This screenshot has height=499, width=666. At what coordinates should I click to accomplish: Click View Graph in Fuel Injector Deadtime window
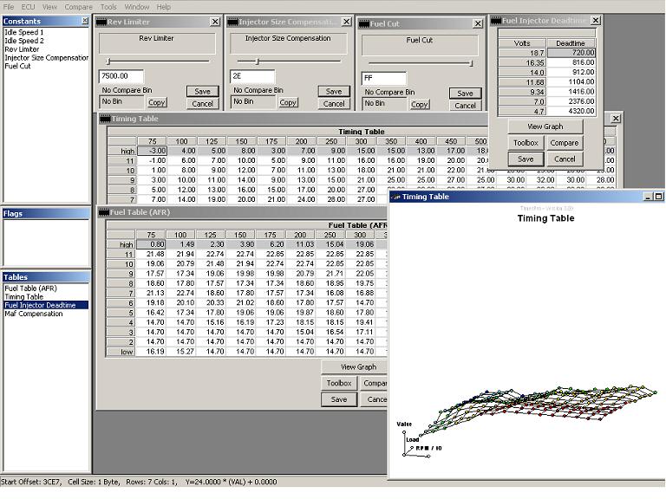tap(545, 126)
